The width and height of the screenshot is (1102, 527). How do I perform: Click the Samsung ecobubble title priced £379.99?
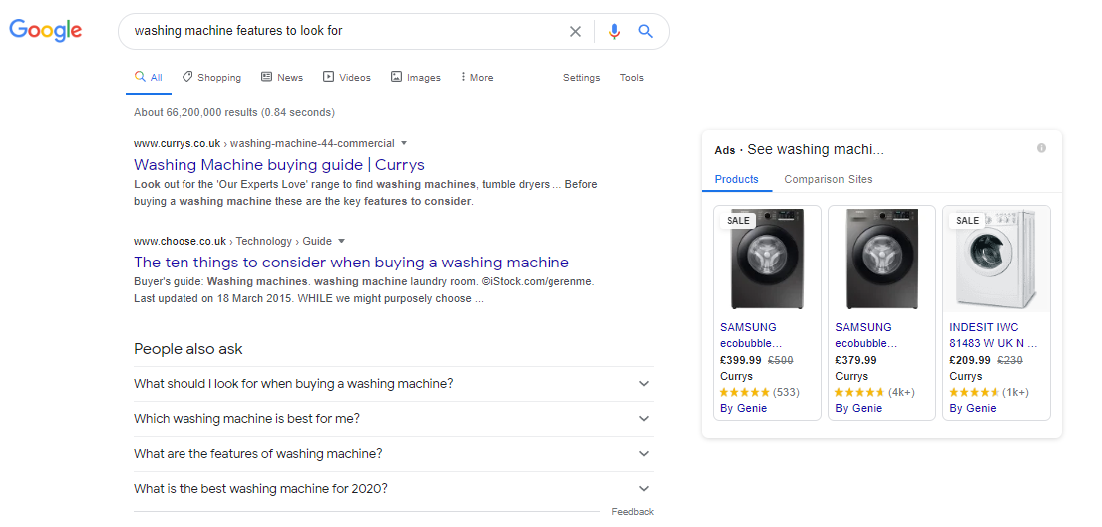[x=866, y=335]
